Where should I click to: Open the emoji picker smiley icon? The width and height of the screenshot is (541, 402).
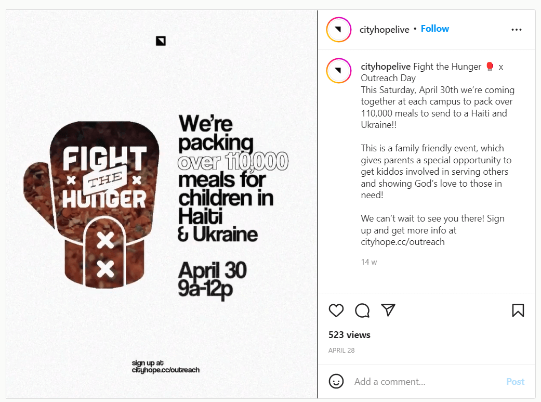[336, 381]
